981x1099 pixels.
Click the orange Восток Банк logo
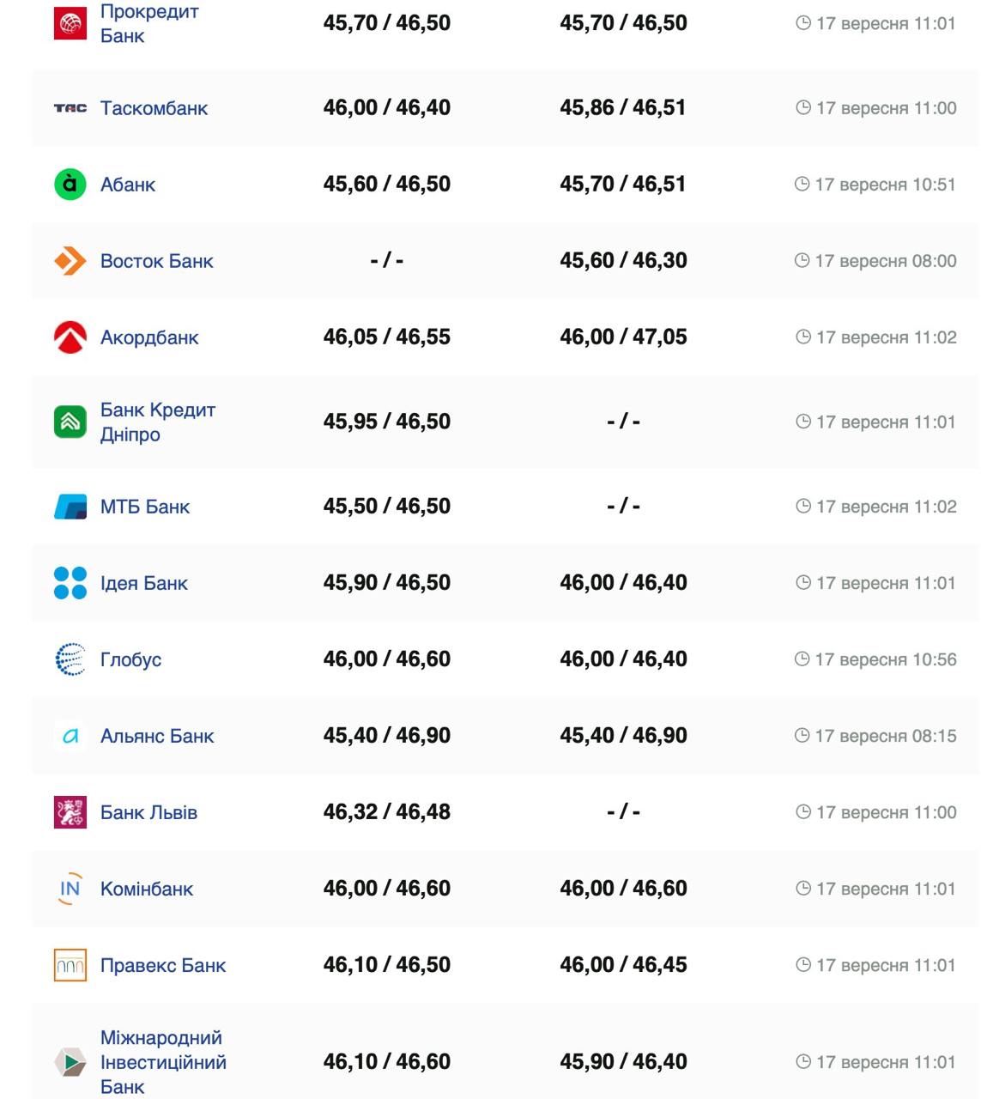pyautogui.click(x=70, y=261)
